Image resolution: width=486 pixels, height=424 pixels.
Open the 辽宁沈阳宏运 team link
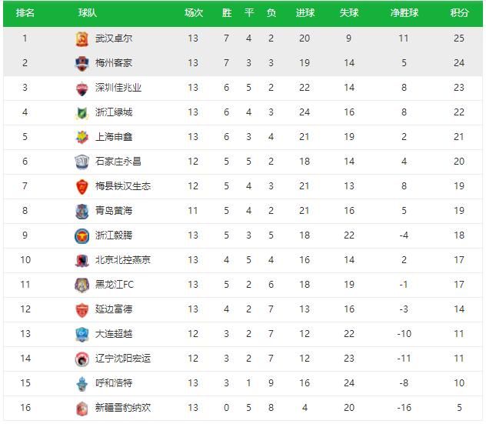coord(123,359)
